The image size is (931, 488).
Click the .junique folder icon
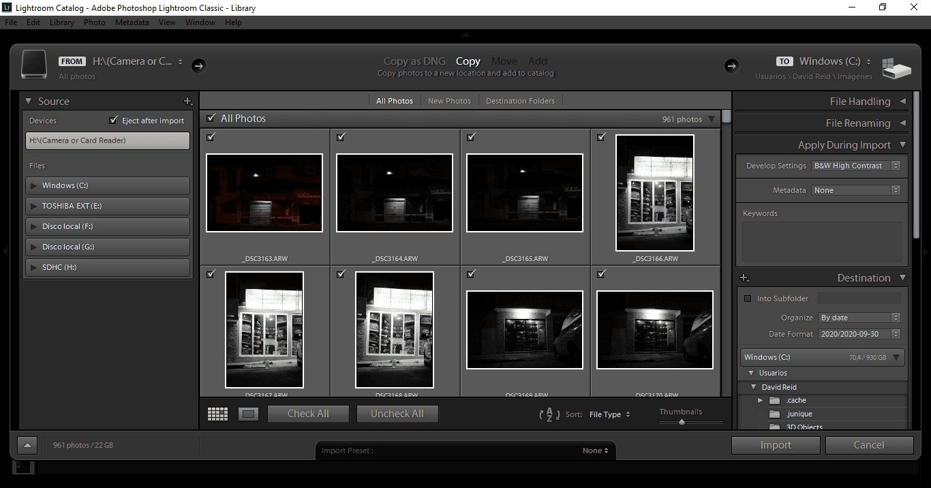[774, 414]
